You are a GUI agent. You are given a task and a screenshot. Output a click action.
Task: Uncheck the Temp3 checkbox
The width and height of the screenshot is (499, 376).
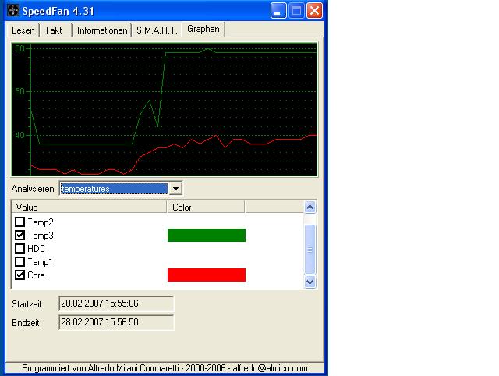click(19, 236)
